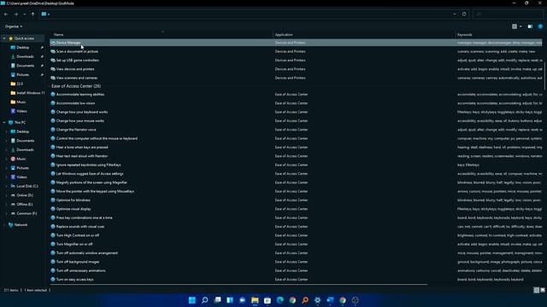Screen dimensions: 547x307
Task: Open the address bar history dropdown
Action: 455,14
